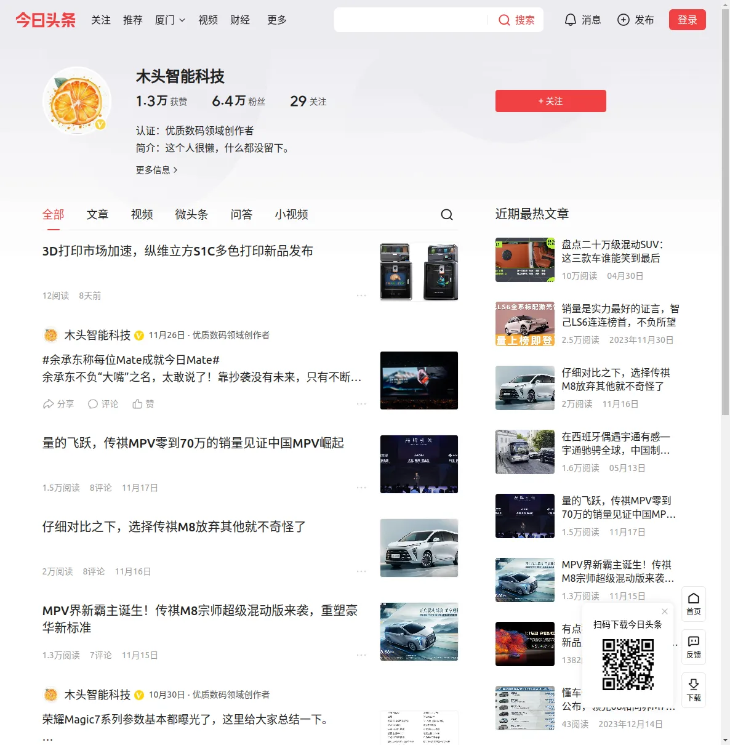This screenshot has height=745, width=730.
Task: Open the 余承东 post thumbnail
Action: [419, 381]
